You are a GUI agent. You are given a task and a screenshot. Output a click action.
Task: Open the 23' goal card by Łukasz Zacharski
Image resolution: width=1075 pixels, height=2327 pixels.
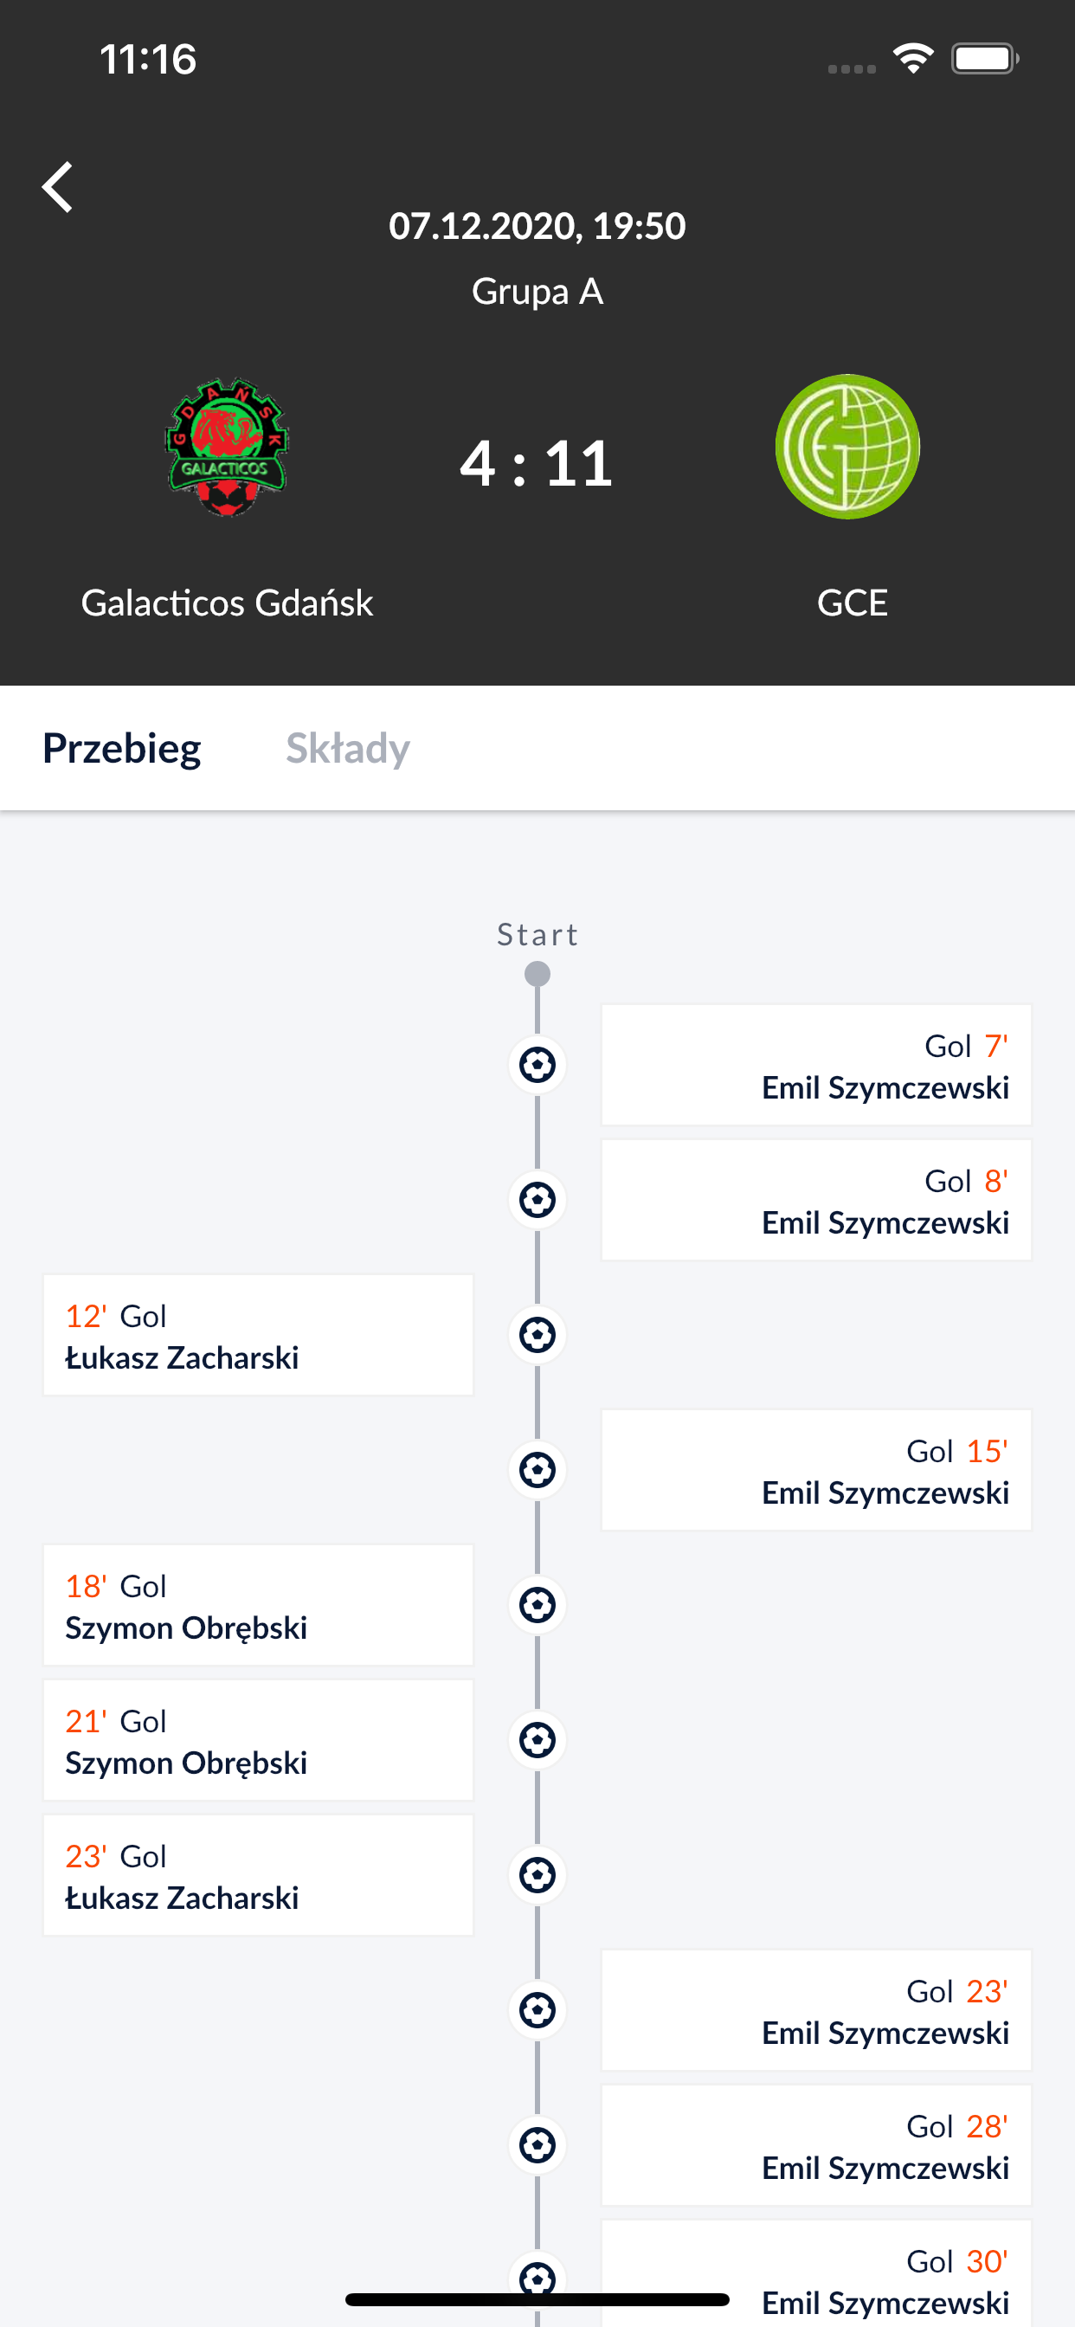click(x=258, y=1875)
